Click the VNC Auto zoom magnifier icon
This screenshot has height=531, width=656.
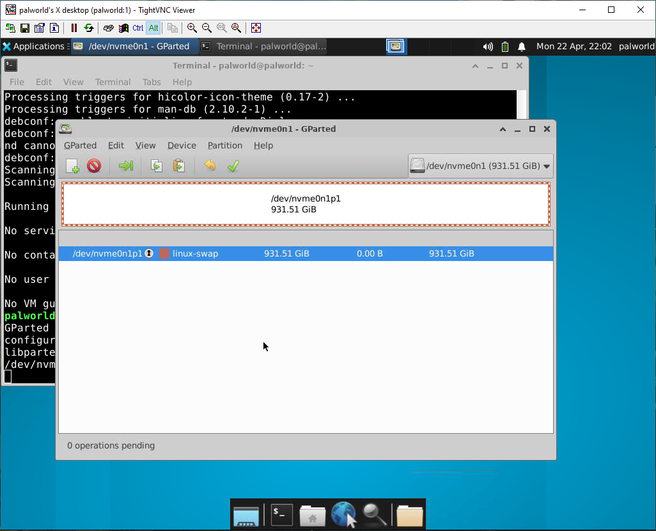pos(237,28)
